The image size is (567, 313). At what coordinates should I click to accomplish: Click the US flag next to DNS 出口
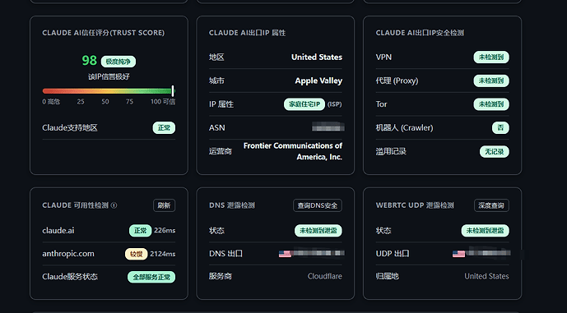(x=285, y=254)
